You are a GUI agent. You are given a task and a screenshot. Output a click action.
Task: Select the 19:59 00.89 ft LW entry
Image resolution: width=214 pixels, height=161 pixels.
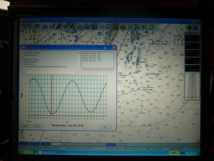[x=92, y=61]
